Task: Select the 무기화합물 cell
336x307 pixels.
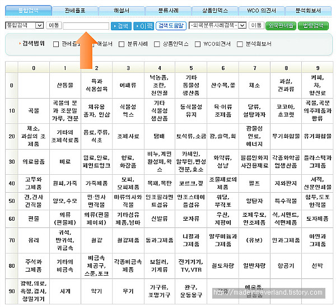Action: [x=286, y=136]
